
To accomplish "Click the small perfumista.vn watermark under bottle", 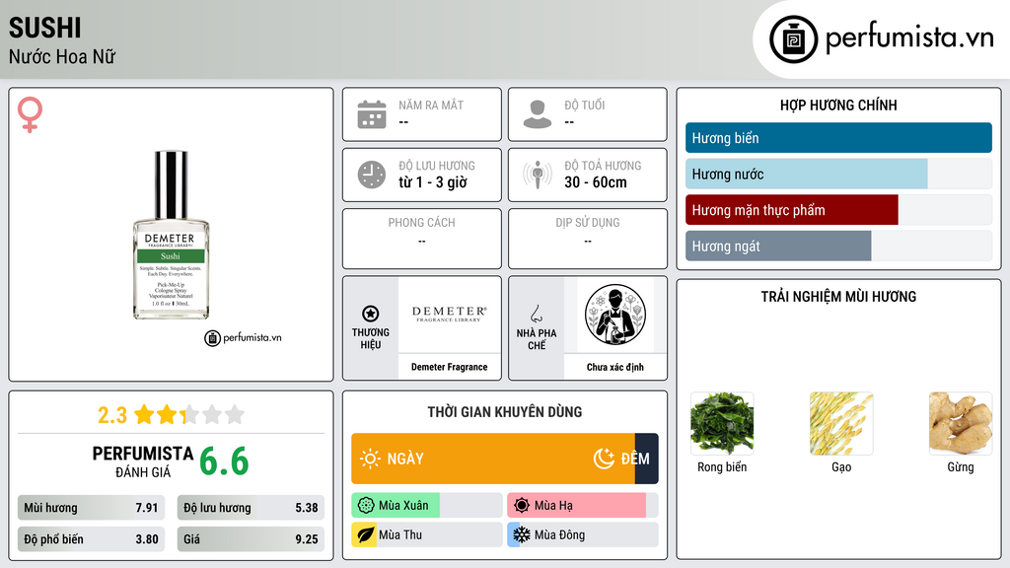I will click(243, 337).
